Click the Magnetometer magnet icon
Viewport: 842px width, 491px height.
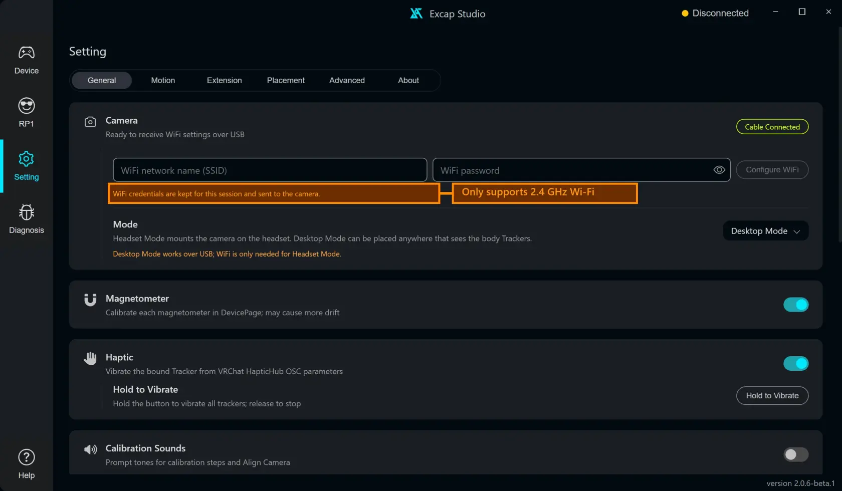(x=90, y=300)
